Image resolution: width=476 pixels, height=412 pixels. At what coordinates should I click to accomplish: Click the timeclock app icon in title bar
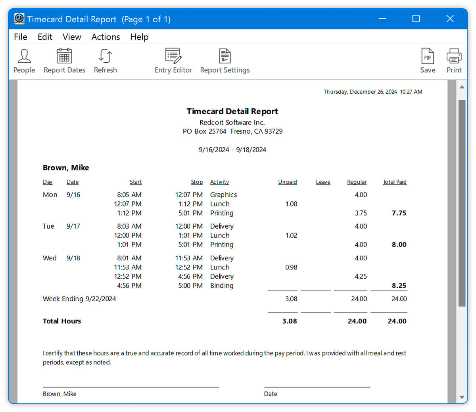pos(19,19)
